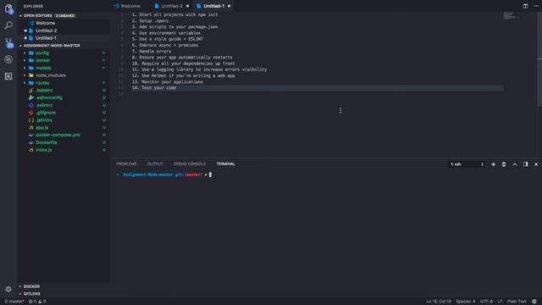
Task: Click the line '2. Setup .npmrc'
Action: [151, 20]
